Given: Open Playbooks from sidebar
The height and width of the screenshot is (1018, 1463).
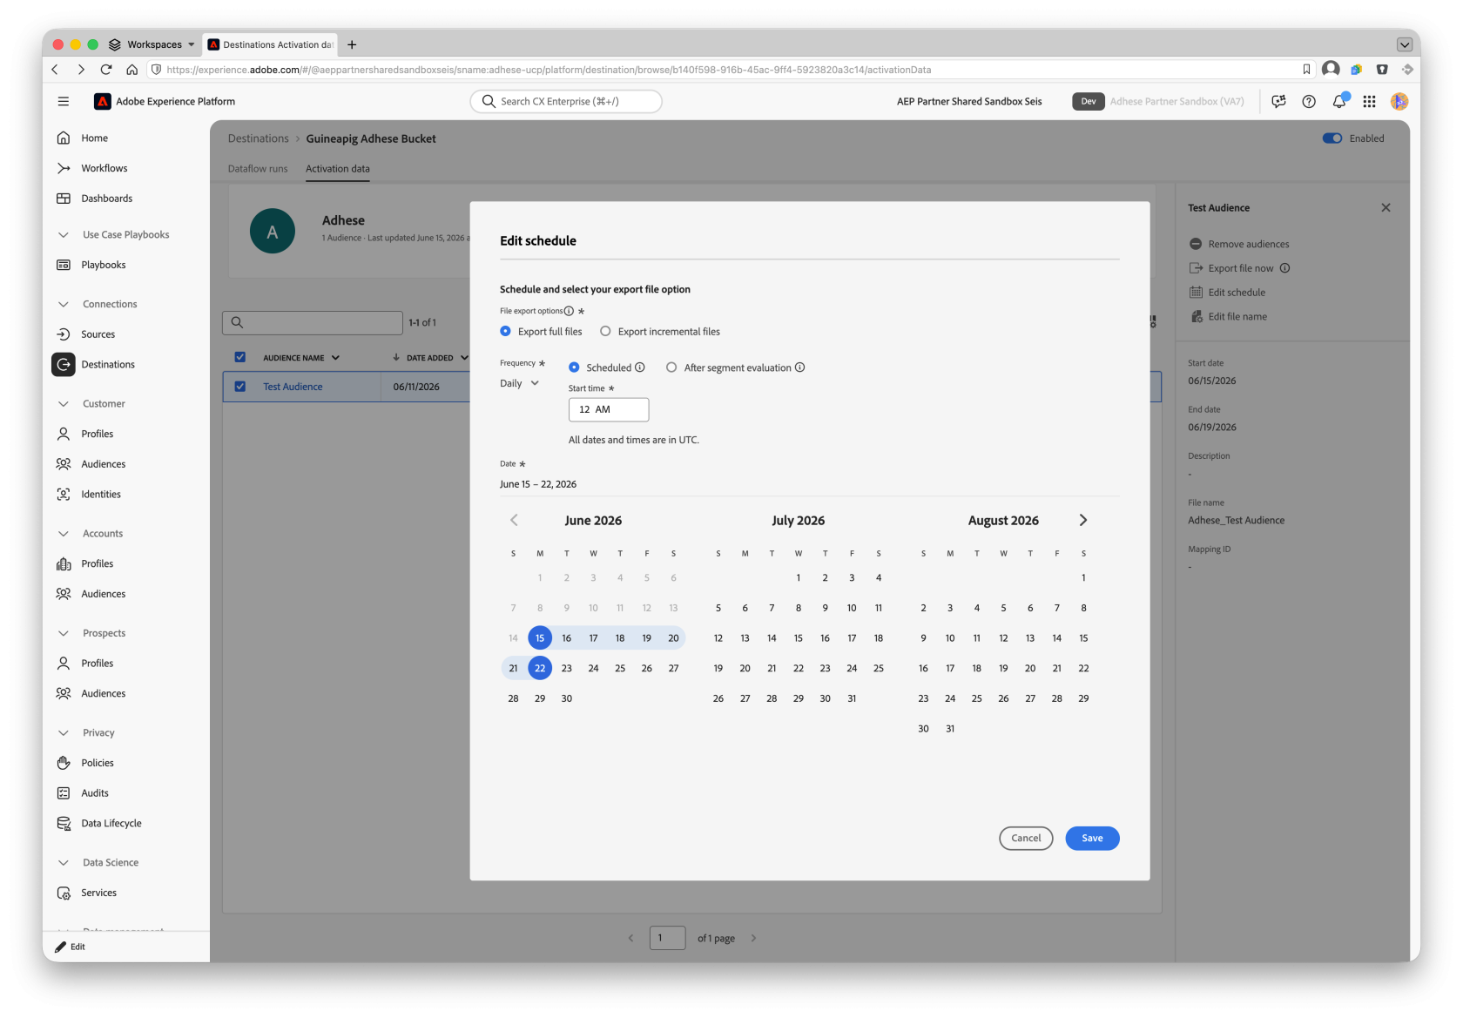Looking at the screenshot, I should point(103,265).
